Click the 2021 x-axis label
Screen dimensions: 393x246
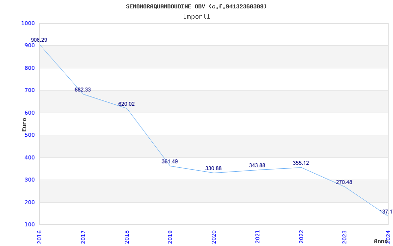click(x=257, y=237)
